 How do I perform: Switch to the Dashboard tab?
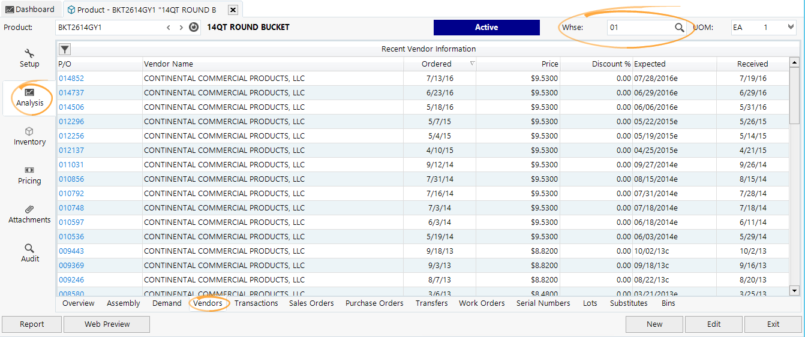(x=30, y=10)
